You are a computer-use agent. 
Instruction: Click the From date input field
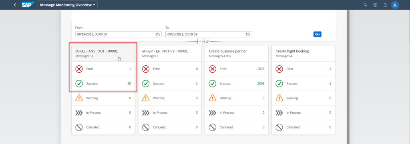click(x=119, y=34)
